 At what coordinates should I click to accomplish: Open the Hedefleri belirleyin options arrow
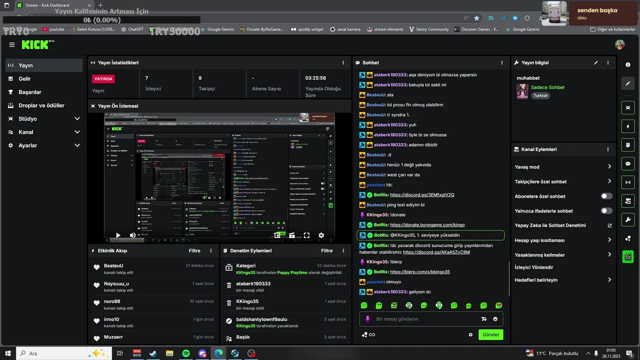tap(609, 279)
